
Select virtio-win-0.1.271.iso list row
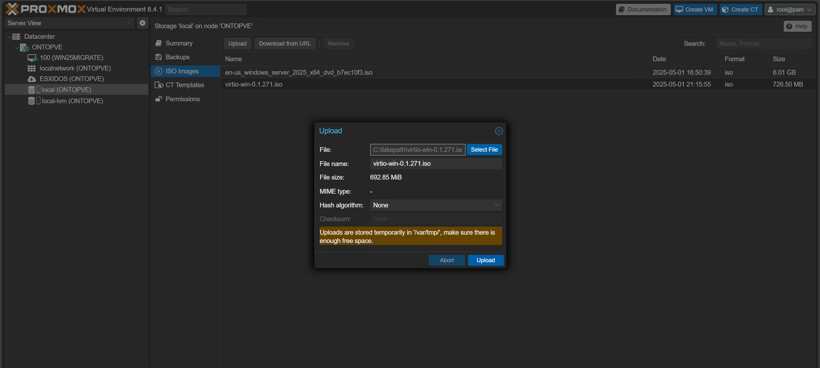click(x=518, y=84)
